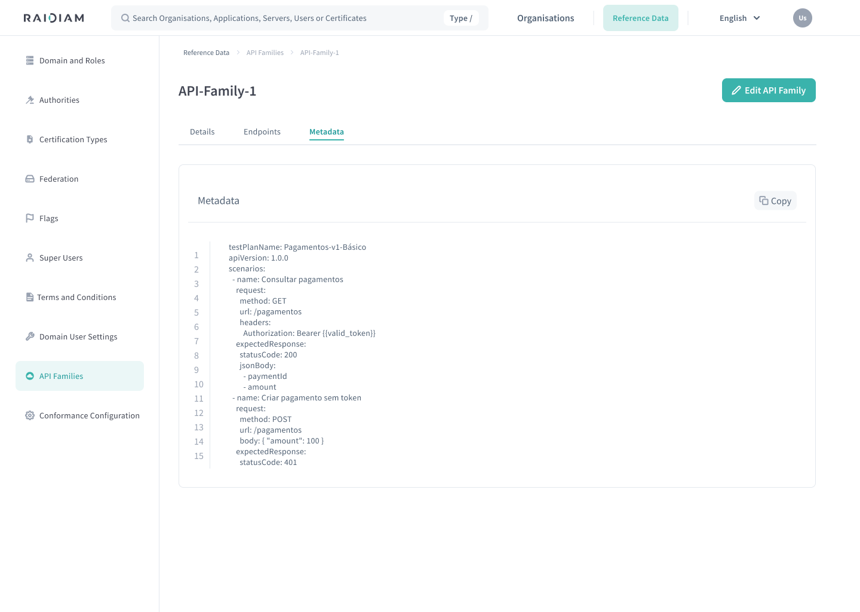Switch to the Endpoints tab
Image resolution: width=860 pixels, height=612 pixels.
point(262,131)
